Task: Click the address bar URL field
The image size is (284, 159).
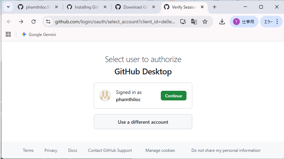Action: (x=115, y=22)
